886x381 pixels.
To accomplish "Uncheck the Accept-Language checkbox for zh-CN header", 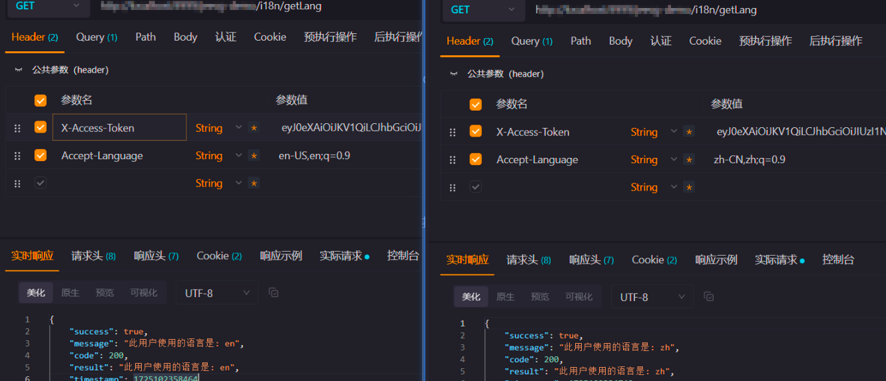I will click(x=475, y=159).
